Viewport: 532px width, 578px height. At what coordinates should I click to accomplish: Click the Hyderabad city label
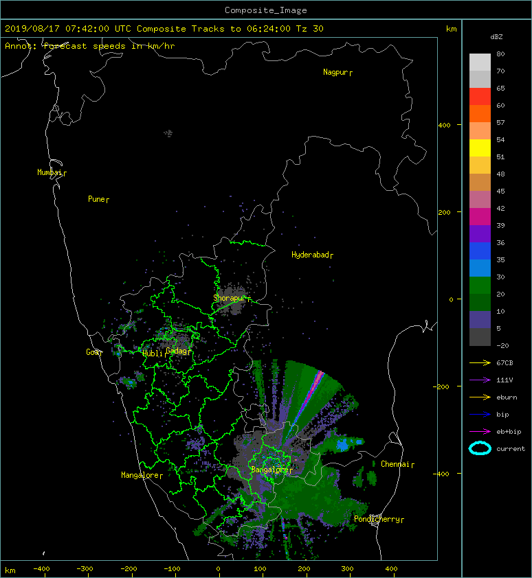click(310, 255)
